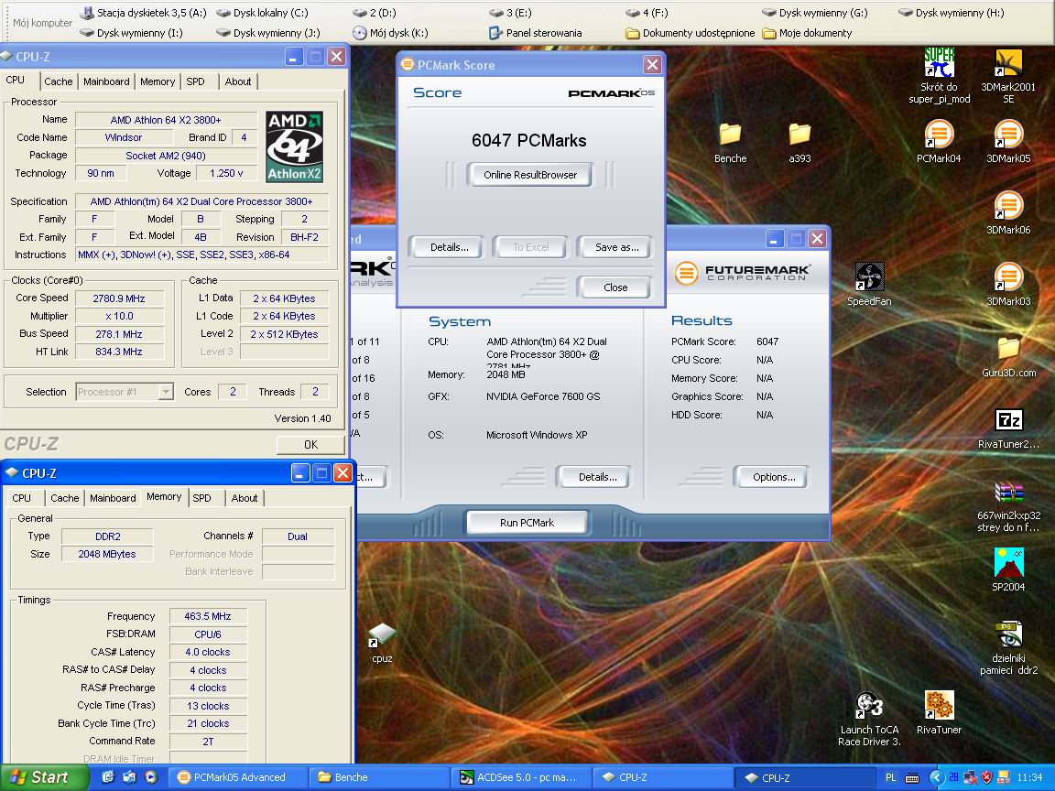Switch to CPU tab in lower CPU-Z

pyautogui.click(x=22, y=498)
